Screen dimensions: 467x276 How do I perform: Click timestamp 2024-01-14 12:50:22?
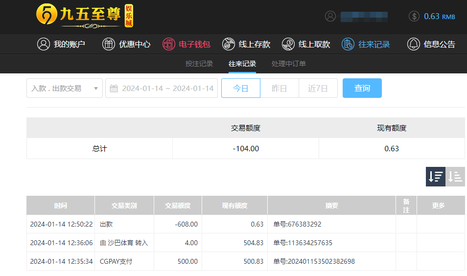tap(61, 224)
